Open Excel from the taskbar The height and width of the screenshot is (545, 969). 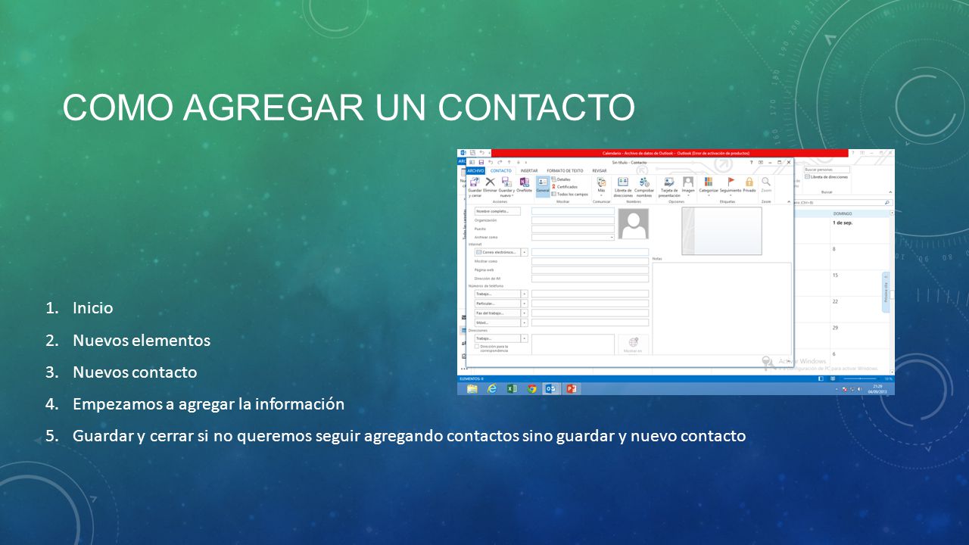[512, 389]
